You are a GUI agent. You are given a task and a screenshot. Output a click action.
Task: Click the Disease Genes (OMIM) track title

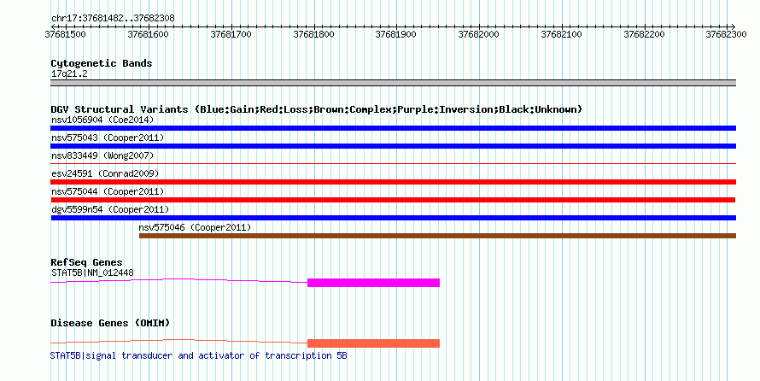110,323
